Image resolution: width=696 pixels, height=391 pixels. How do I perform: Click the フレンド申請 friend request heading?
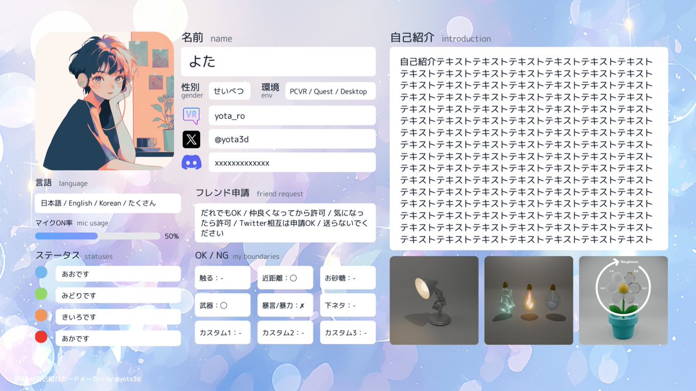[249, 193]
